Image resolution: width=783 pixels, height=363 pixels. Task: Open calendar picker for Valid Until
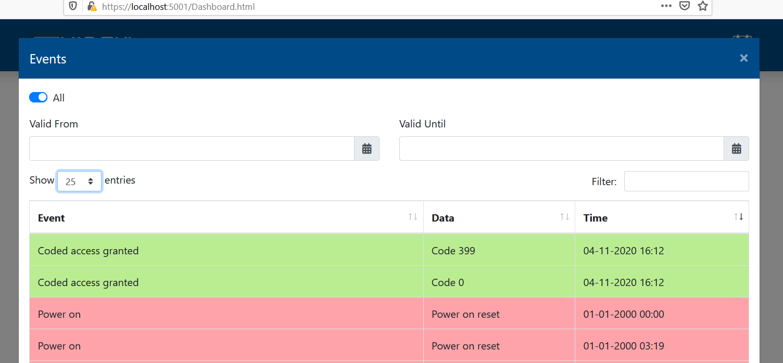(x=736, y=149)
